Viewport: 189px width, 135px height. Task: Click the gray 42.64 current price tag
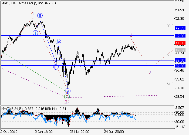(x=180, y=50)
